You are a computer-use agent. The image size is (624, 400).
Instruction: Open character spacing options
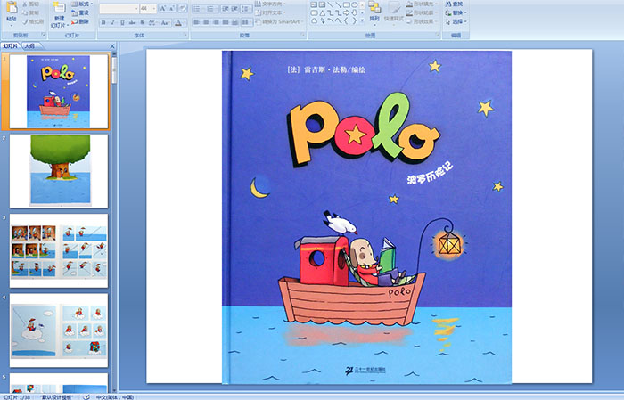[x=152, y=22]
